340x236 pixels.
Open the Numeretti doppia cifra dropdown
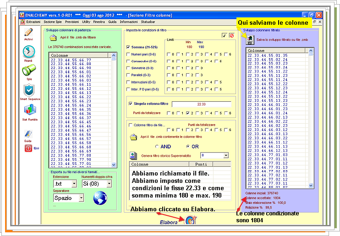coord(109,184)
